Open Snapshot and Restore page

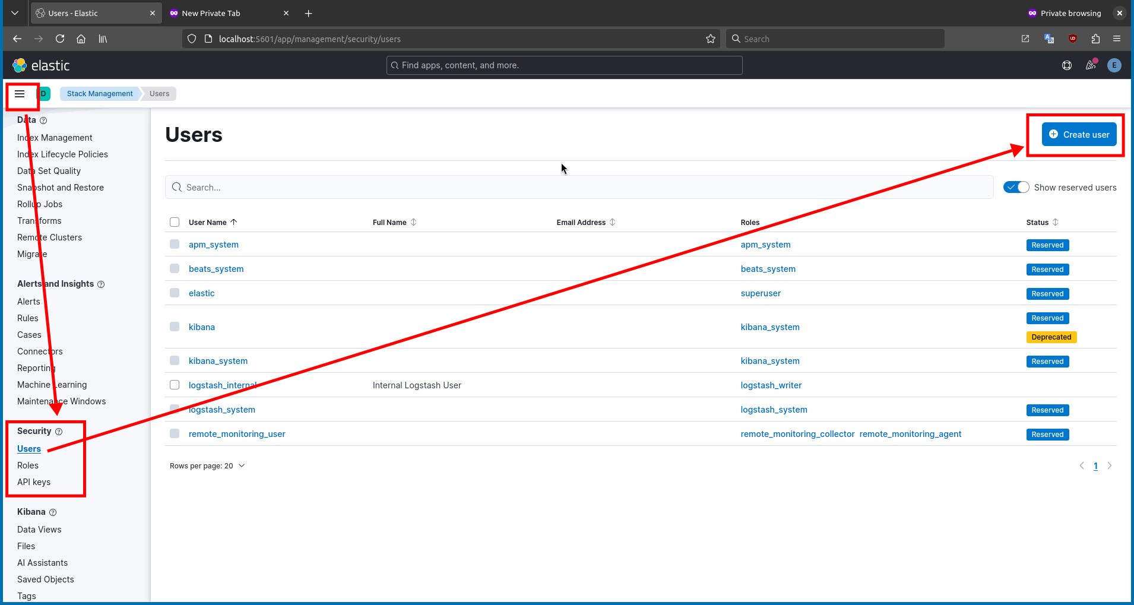pos(61,188)
